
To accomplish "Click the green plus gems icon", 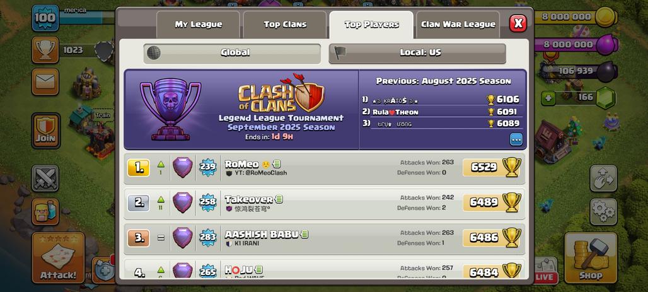I will click(548, 98).
